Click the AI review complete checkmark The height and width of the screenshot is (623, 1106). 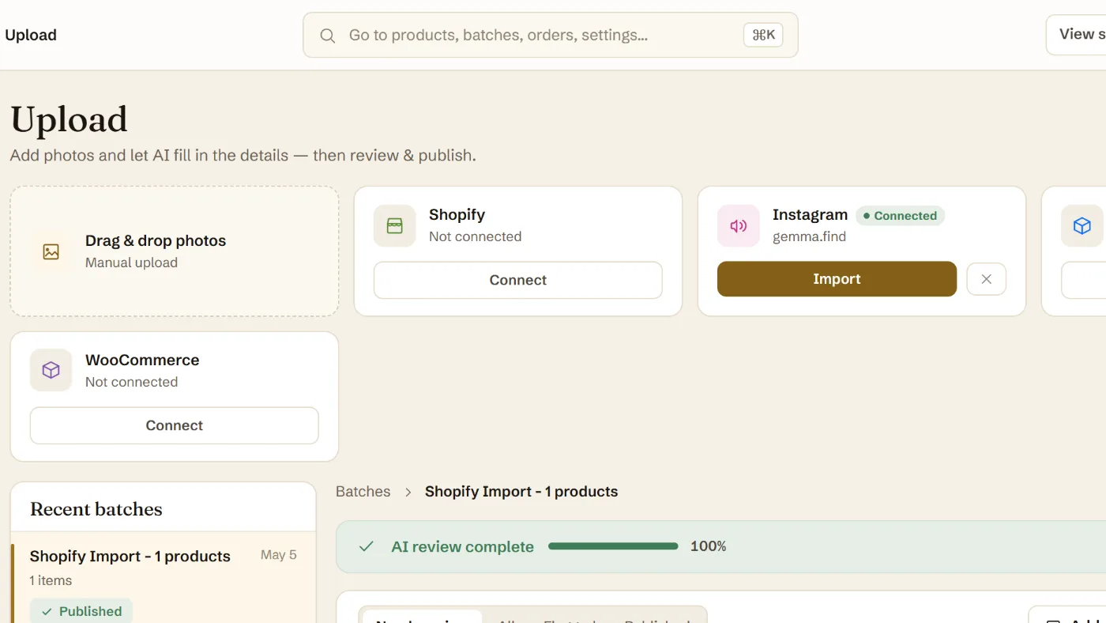(366, 546)
